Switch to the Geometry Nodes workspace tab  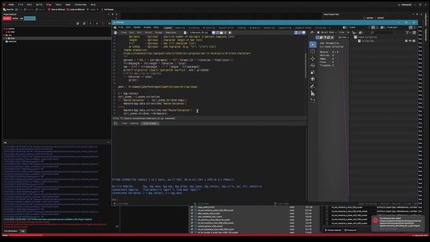click(303, 28)
